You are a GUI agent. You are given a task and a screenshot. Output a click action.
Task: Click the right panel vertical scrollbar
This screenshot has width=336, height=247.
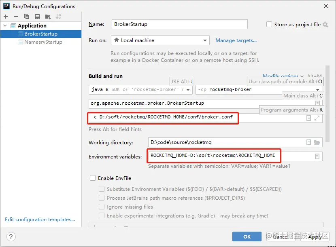(327, 103)
